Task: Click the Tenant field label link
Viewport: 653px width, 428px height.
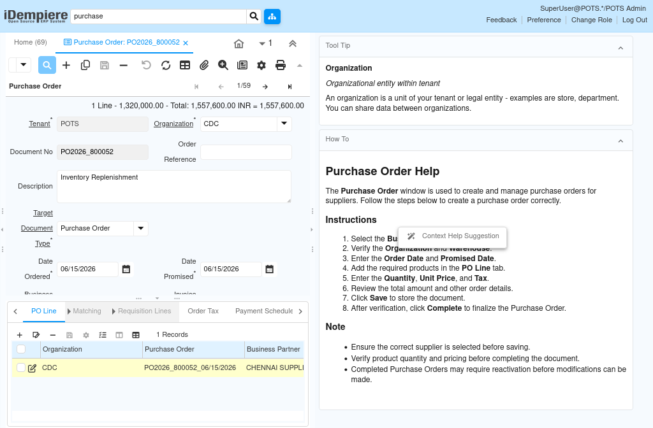Action: (x=40, y=124)
